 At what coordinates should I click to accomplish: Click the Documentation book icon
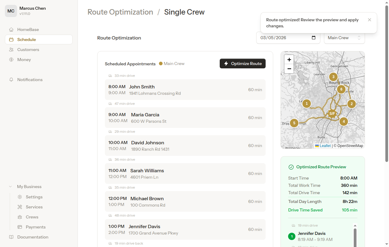pyautogui.click(x=11, y=237)
